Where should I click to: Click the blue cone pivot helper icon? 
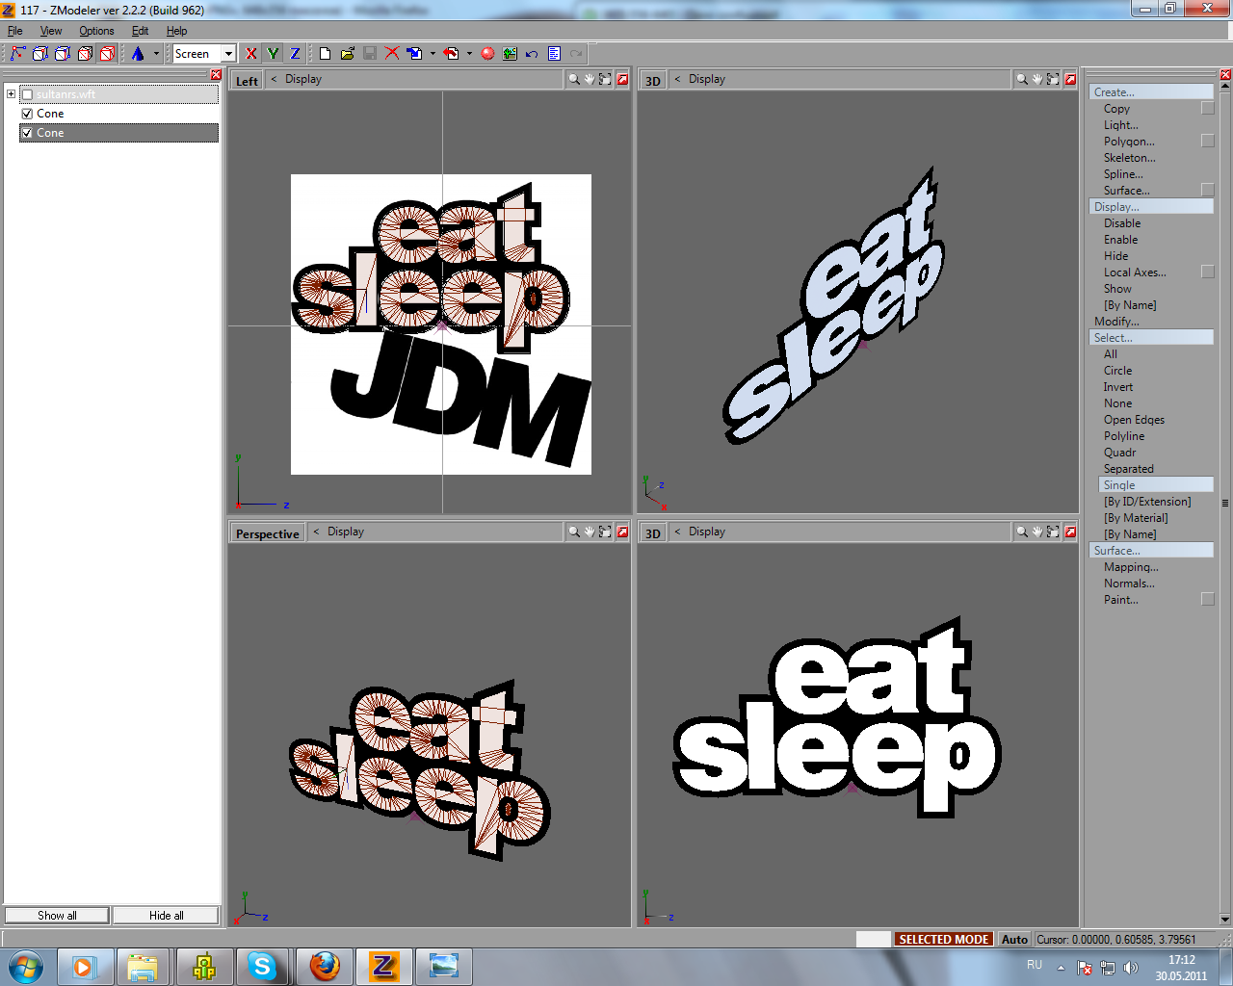pos(138,54)
